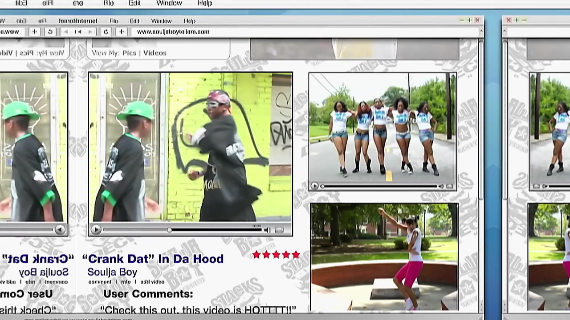570x320 pixels.
Task: Click the comment link under Soulja Boy
Action: pyautogui.click(x=100, y=282)
